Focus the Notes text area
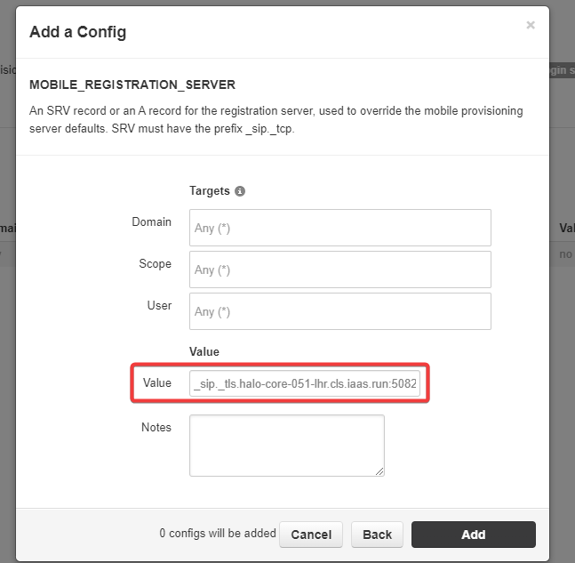 tap(286, 445)
